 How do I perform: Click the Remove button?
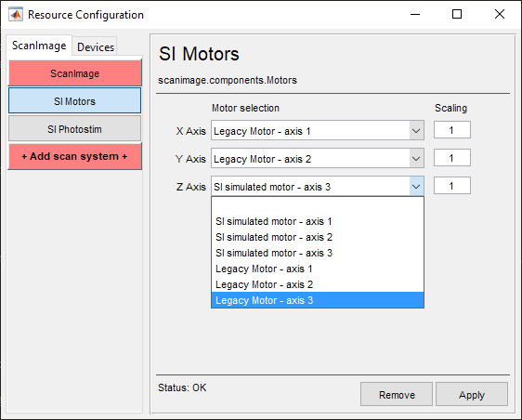tap(397, 394)
